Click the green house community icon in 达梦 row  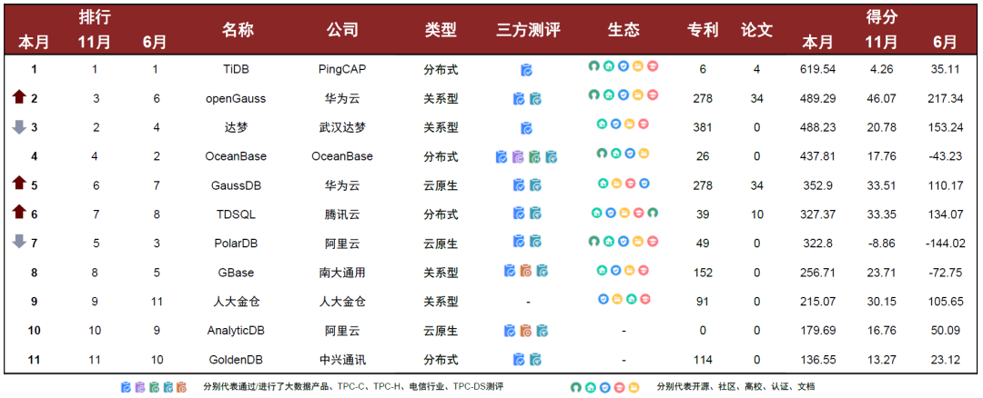602,124
